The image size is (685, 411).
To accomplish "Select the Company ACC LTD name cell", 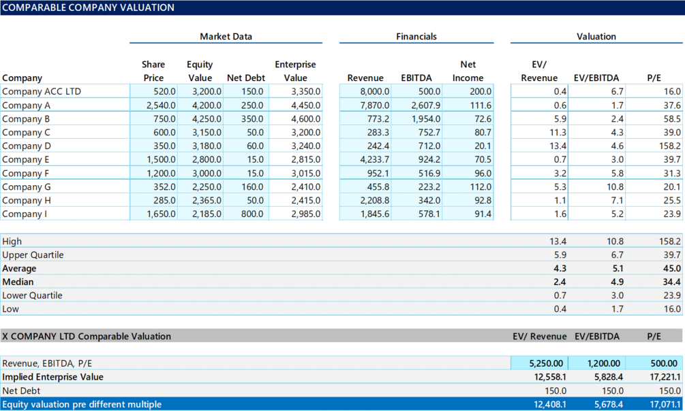I will (x=41, y=91).
